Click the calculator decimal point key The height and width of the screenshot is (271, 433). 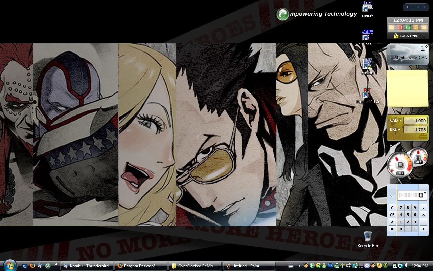click(408, 229)
